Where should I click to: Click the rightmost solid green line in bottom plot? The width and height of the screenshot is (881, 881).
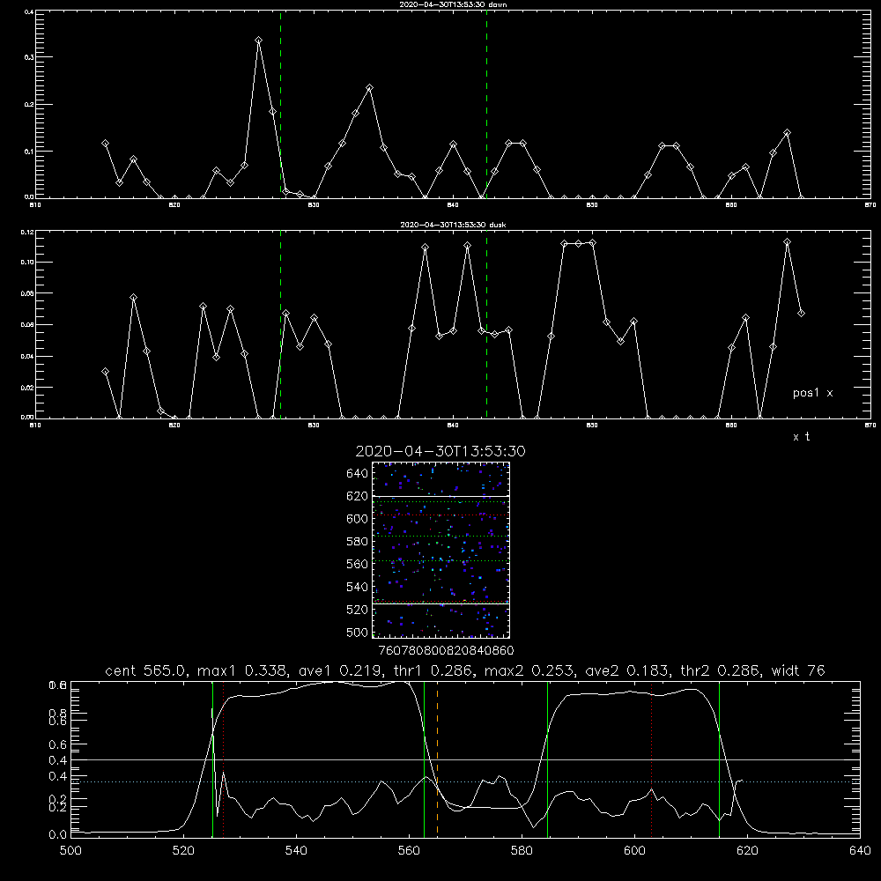point(719,759)
